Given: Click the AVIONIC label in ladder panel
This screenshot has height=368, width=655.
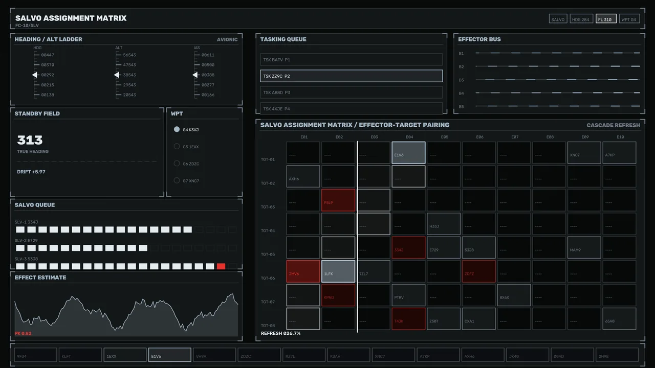Looking at the screenshot, I should click(x=227, y=39).
